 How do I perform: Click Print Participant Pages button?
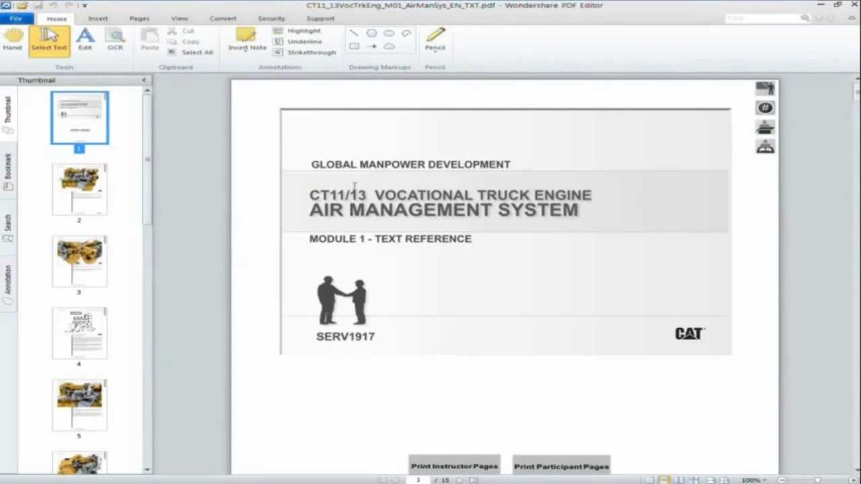coord(562,465)
